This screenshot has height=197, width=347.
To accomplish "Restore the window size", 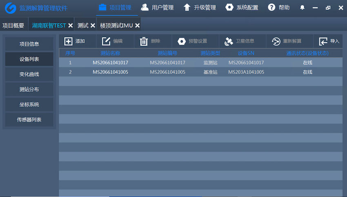I will [x=328, y=8].
